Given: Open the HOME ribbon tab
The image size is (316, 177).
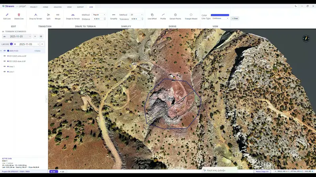Looking at the screenshot, I should [45, 7].
